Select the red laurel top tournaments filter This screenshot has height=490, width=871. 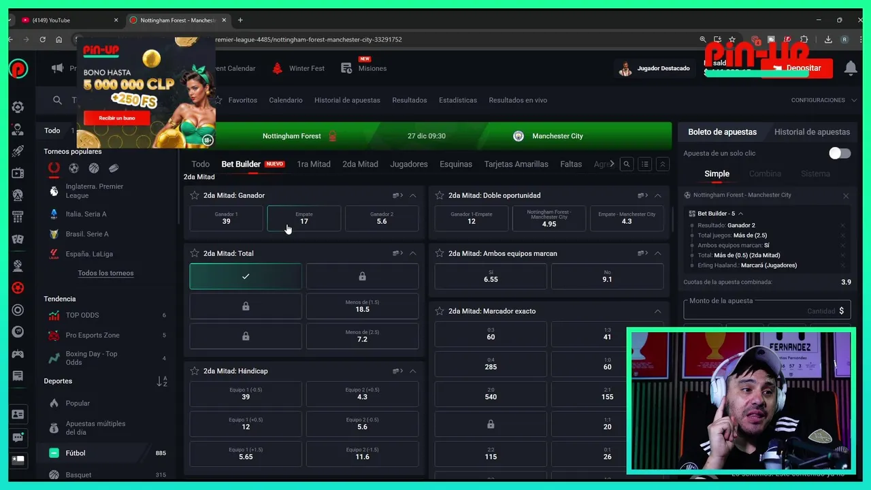point(54,168)
